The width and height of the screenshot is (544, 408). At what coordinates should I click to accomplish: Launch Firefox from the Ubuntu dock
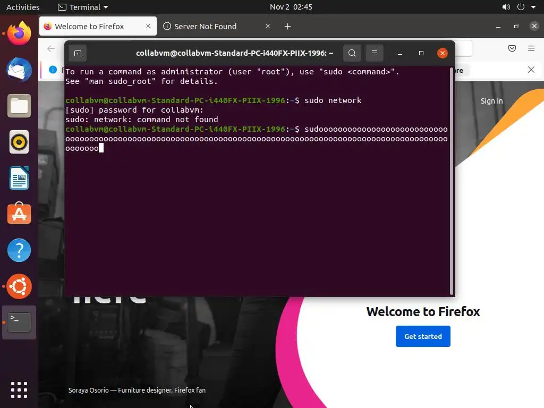19,33
